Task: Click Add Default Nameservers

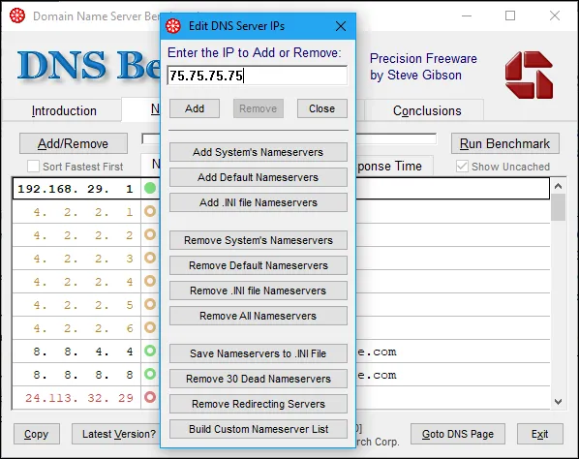Action: [259, 177]
